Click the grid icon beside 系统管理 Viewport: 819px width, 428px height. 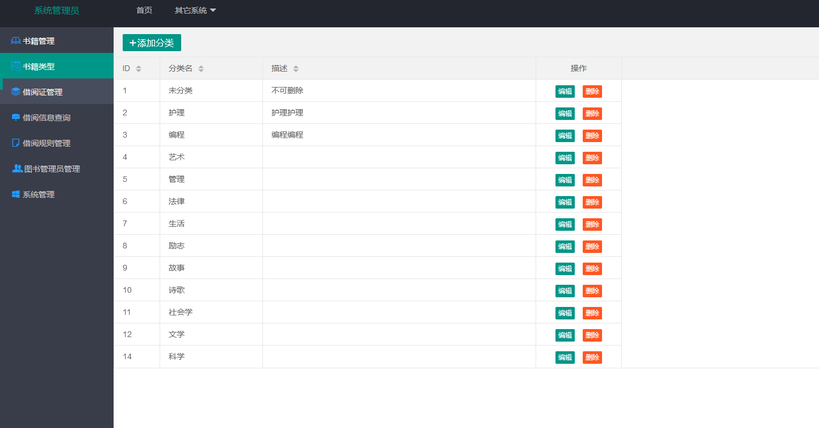pos(15,194)
